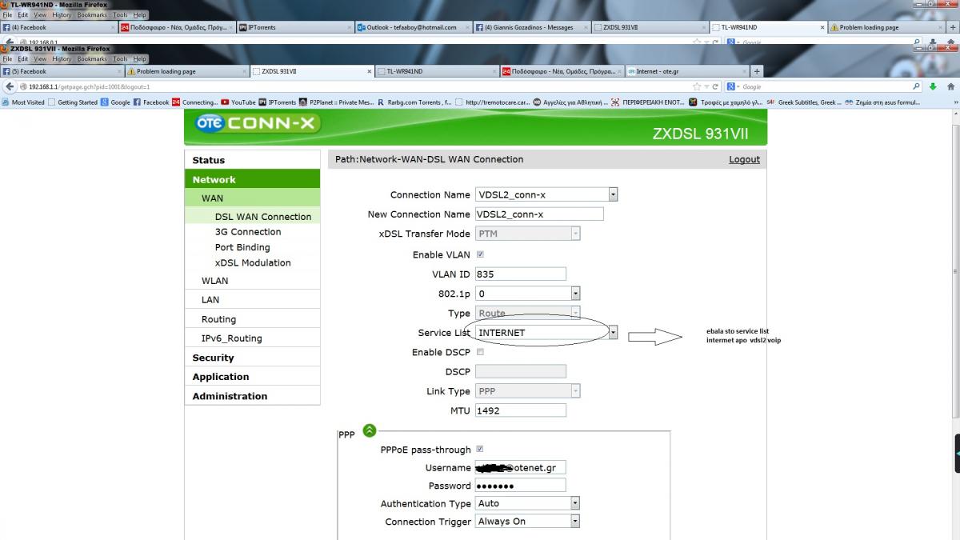Screen dimensions: 960x540
Task: Bookmark this page with the star icon
Action: click(697, 86)
